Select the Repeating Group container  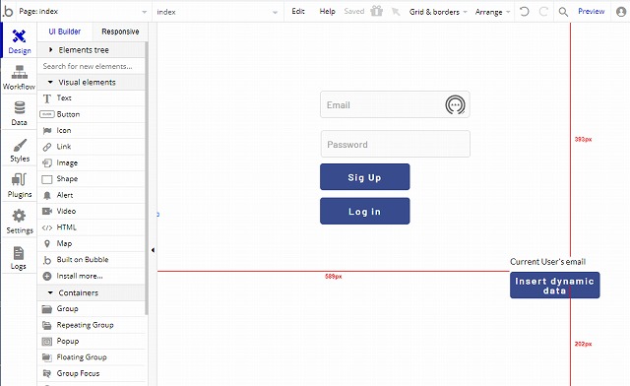92,325
